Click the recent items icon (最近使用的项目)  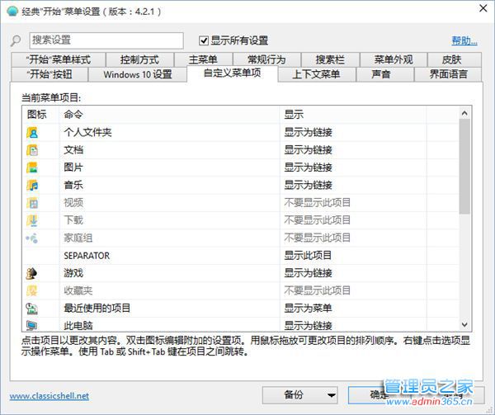(x=32, y=309)
